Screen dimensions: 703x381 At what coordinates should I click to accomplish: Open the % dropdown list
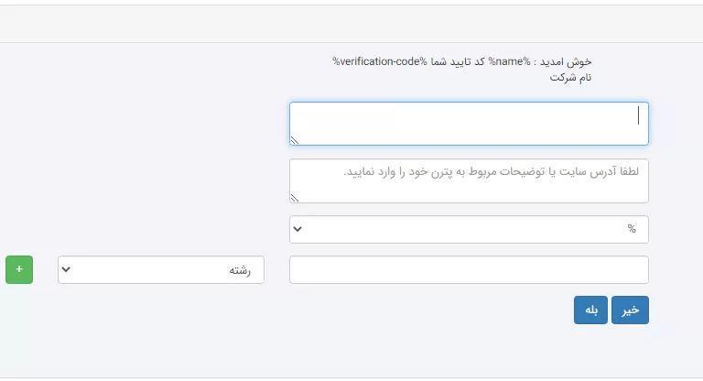[x=469, y=229]
